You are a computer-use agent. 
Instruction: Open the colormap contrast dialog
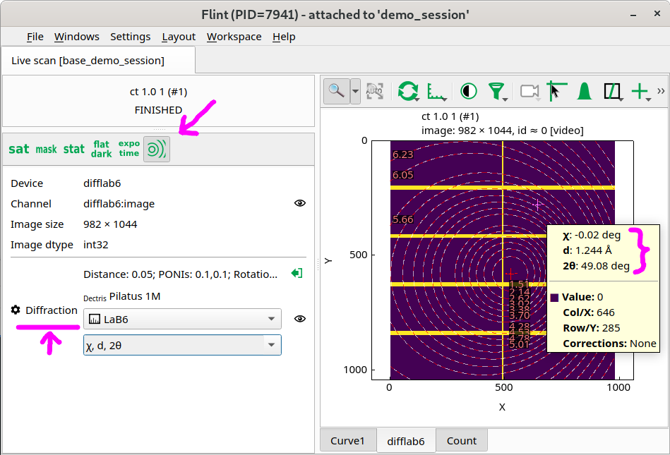(x=468, y=91)
